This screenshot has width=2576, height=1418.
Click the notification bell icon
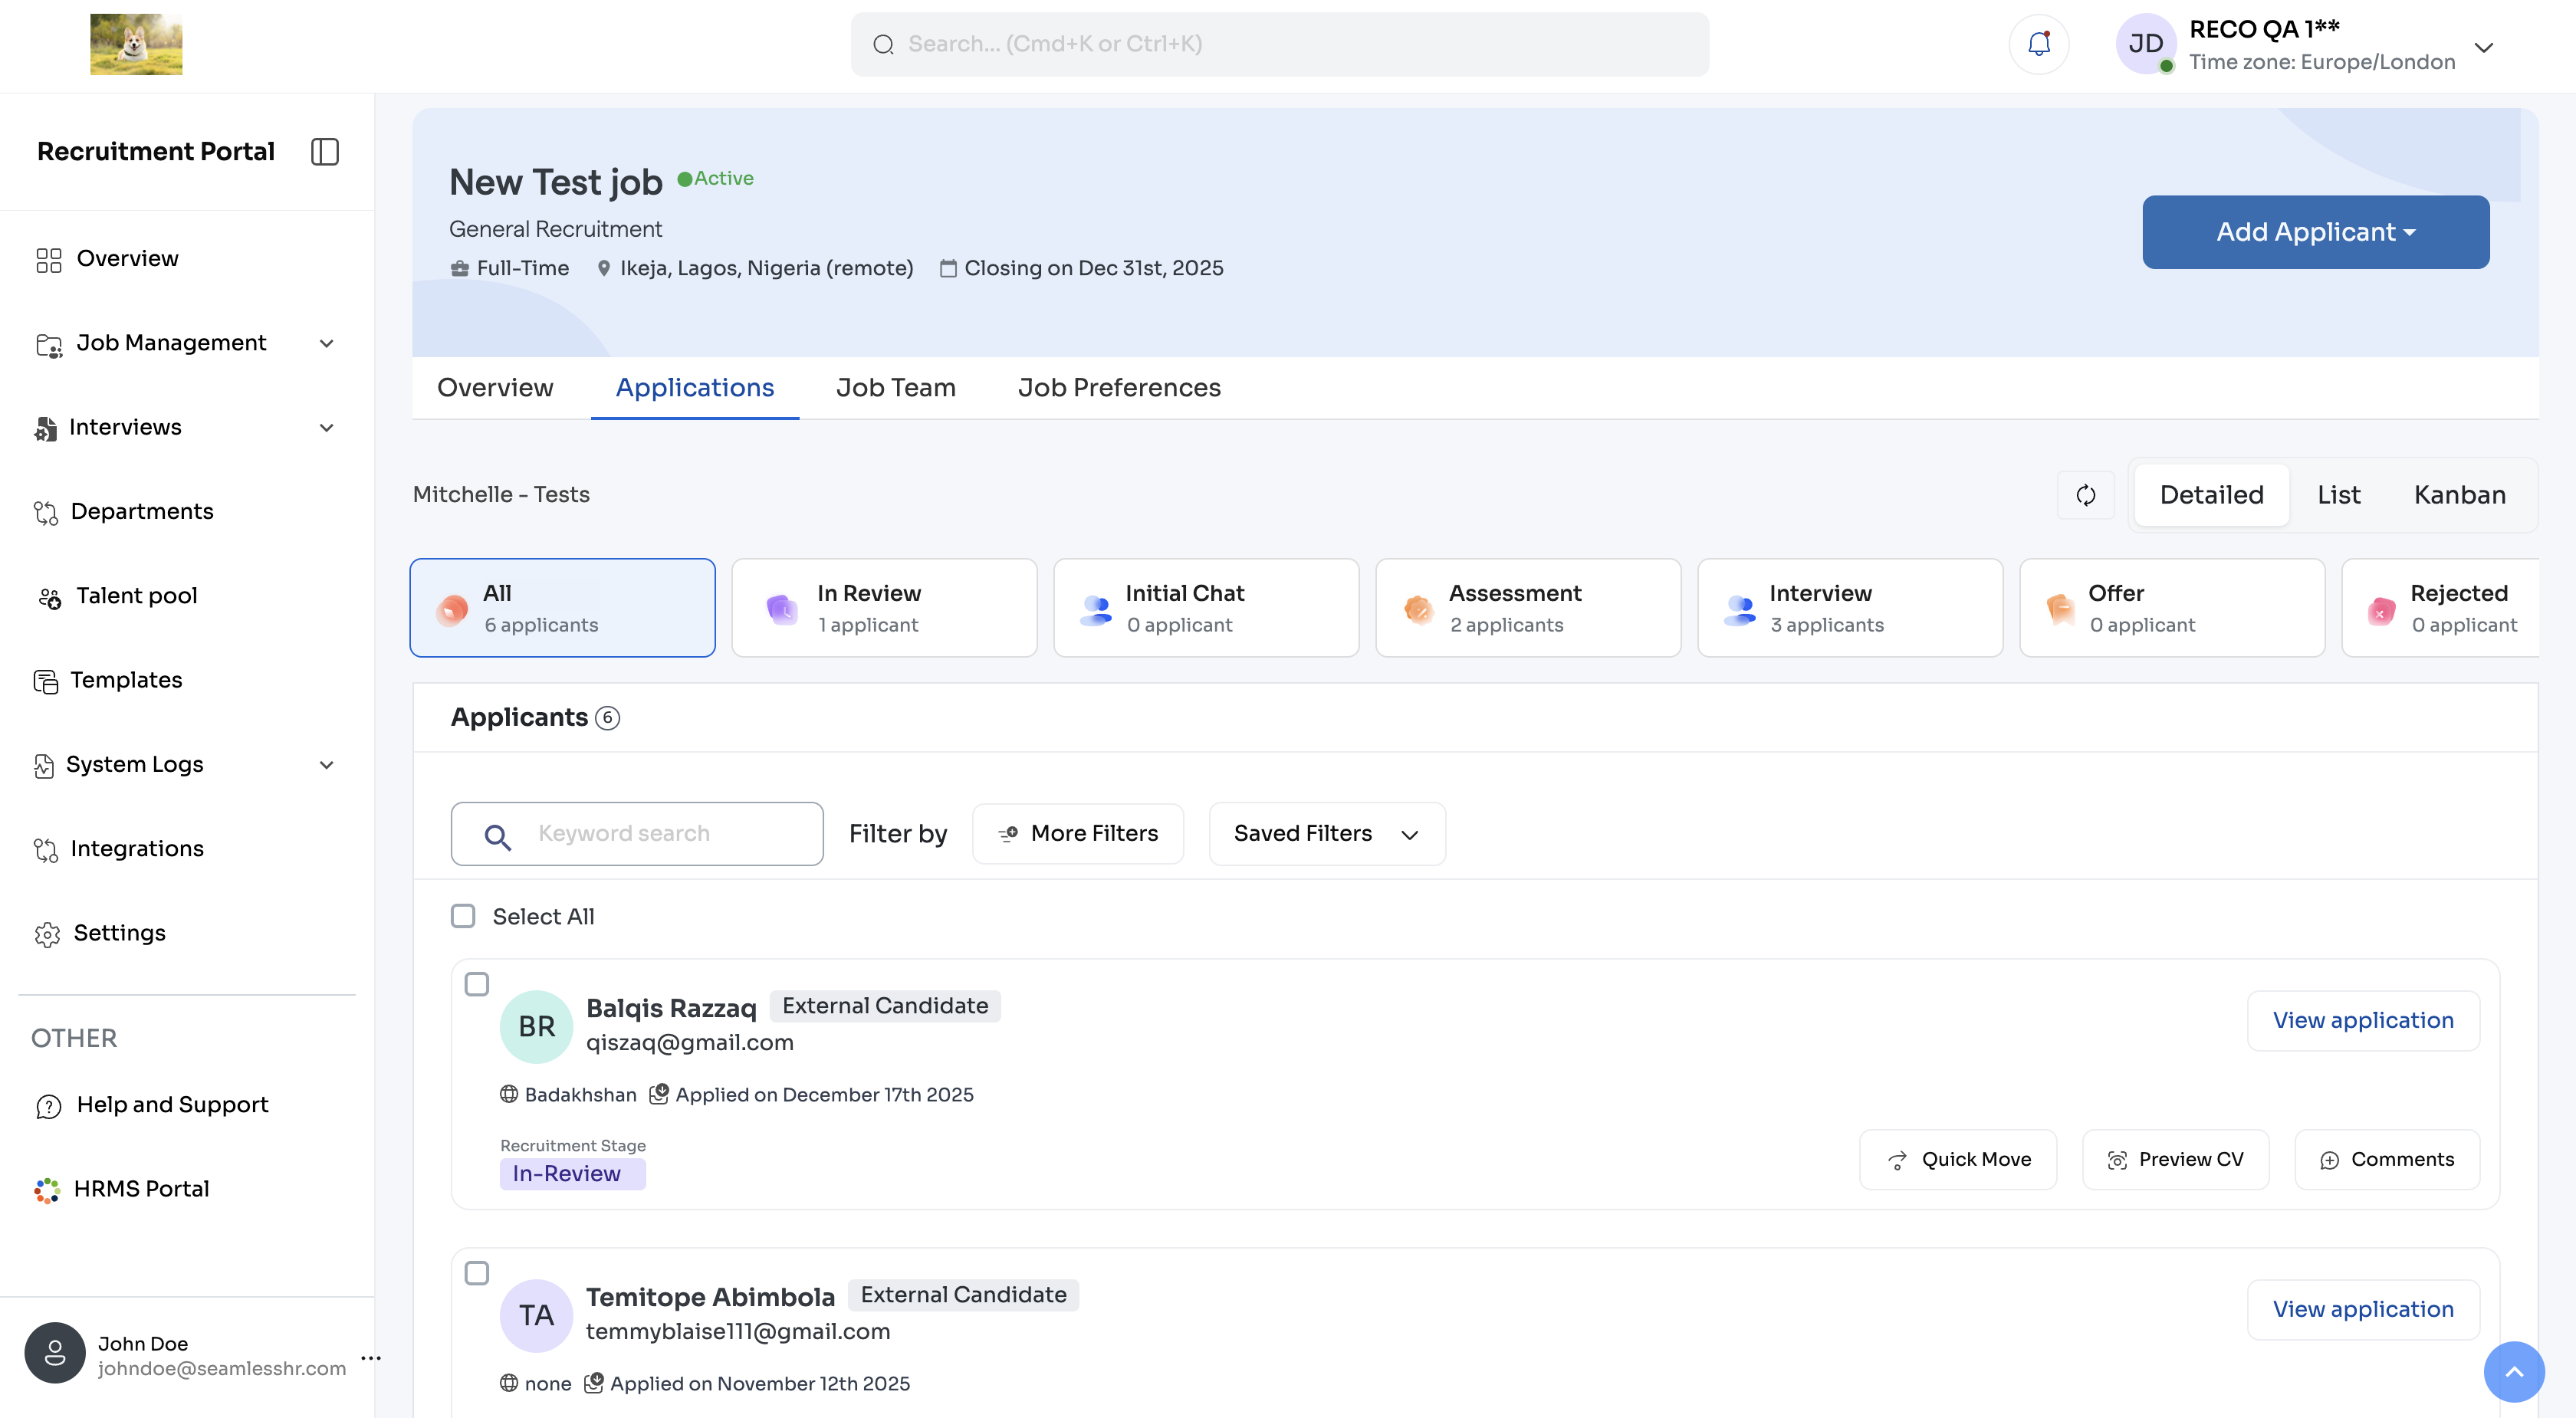coord(2038,44)
